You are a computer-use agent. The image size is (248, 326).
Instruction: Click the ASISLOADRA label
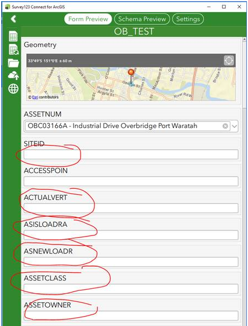tap(45, 224)
